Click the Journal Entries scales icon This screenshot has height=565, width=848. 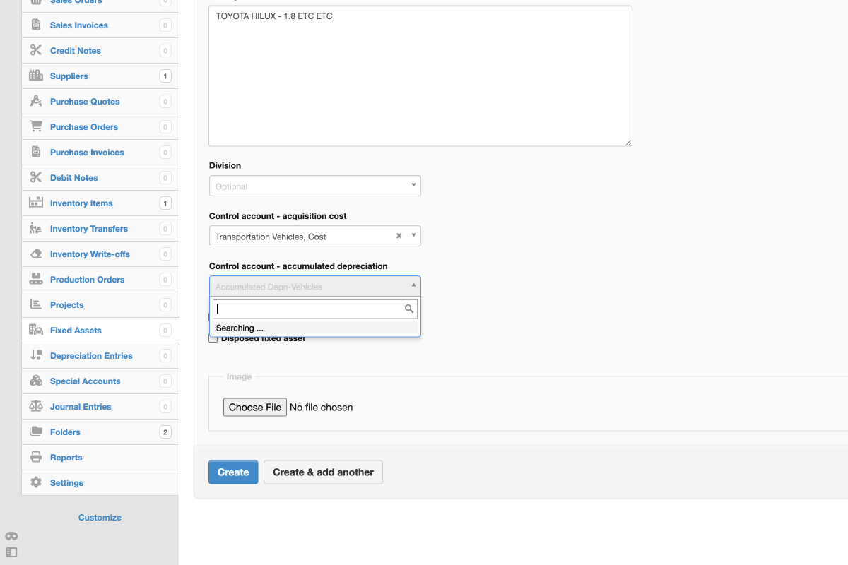click(36, 407)
